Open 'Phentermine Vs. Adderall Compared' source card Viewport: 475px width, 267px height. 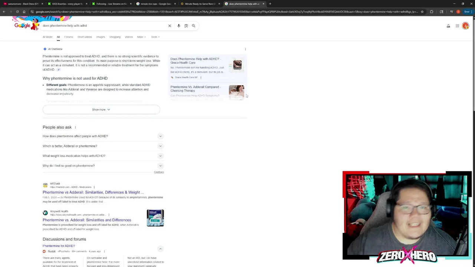pos(196,89)
